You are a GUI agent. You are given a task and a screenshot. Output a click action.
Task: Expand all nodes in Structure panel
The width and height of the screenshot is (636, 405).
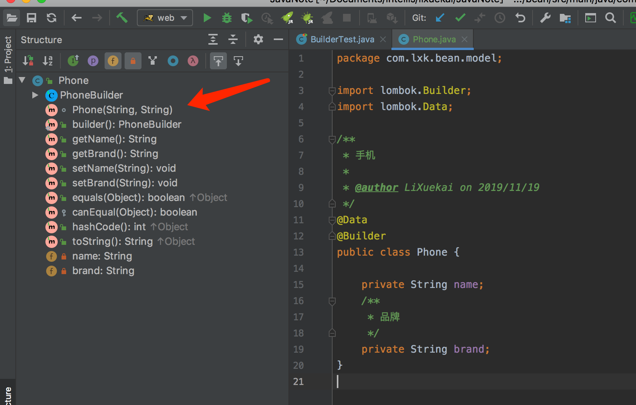tap(213, 39)
